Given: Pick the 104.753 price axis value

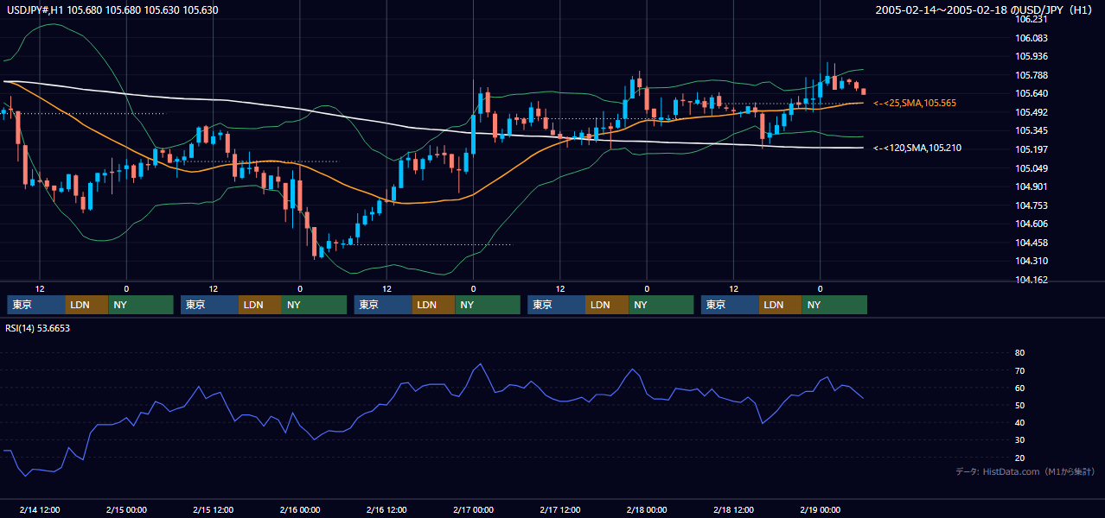Looking at the screenshot, I should (x=1032, y=205).
